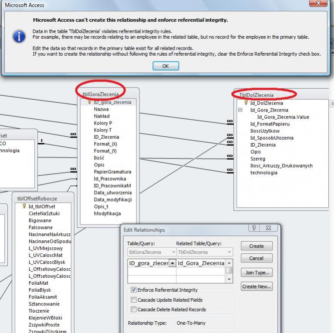Select the tblGoraZlecenia table title bar

click(108, 94)
